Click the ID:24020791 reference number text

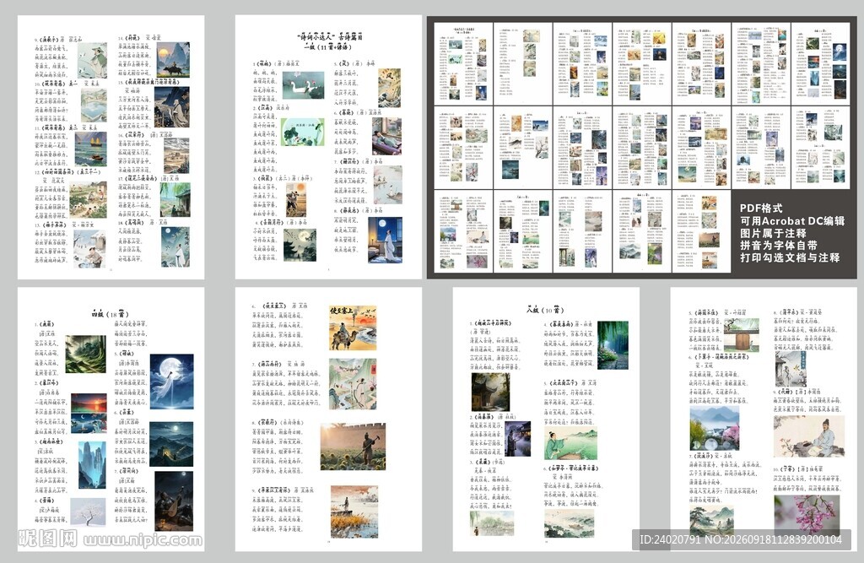[x=669, y=540]
